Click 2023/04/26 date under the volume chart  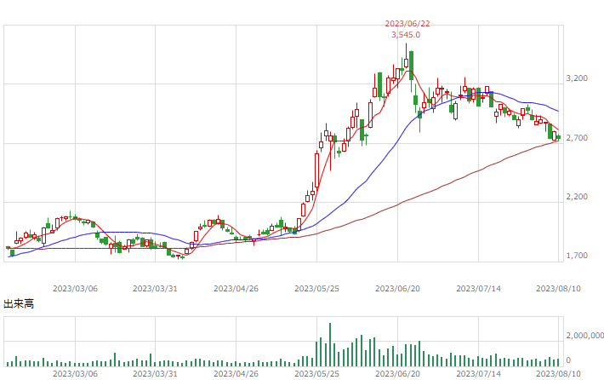tap(236, 374)
